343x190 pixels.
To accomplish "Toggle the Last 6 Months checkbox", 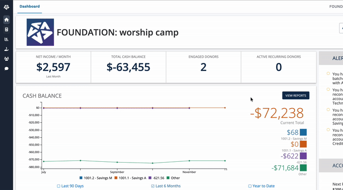I will point(153,186).
